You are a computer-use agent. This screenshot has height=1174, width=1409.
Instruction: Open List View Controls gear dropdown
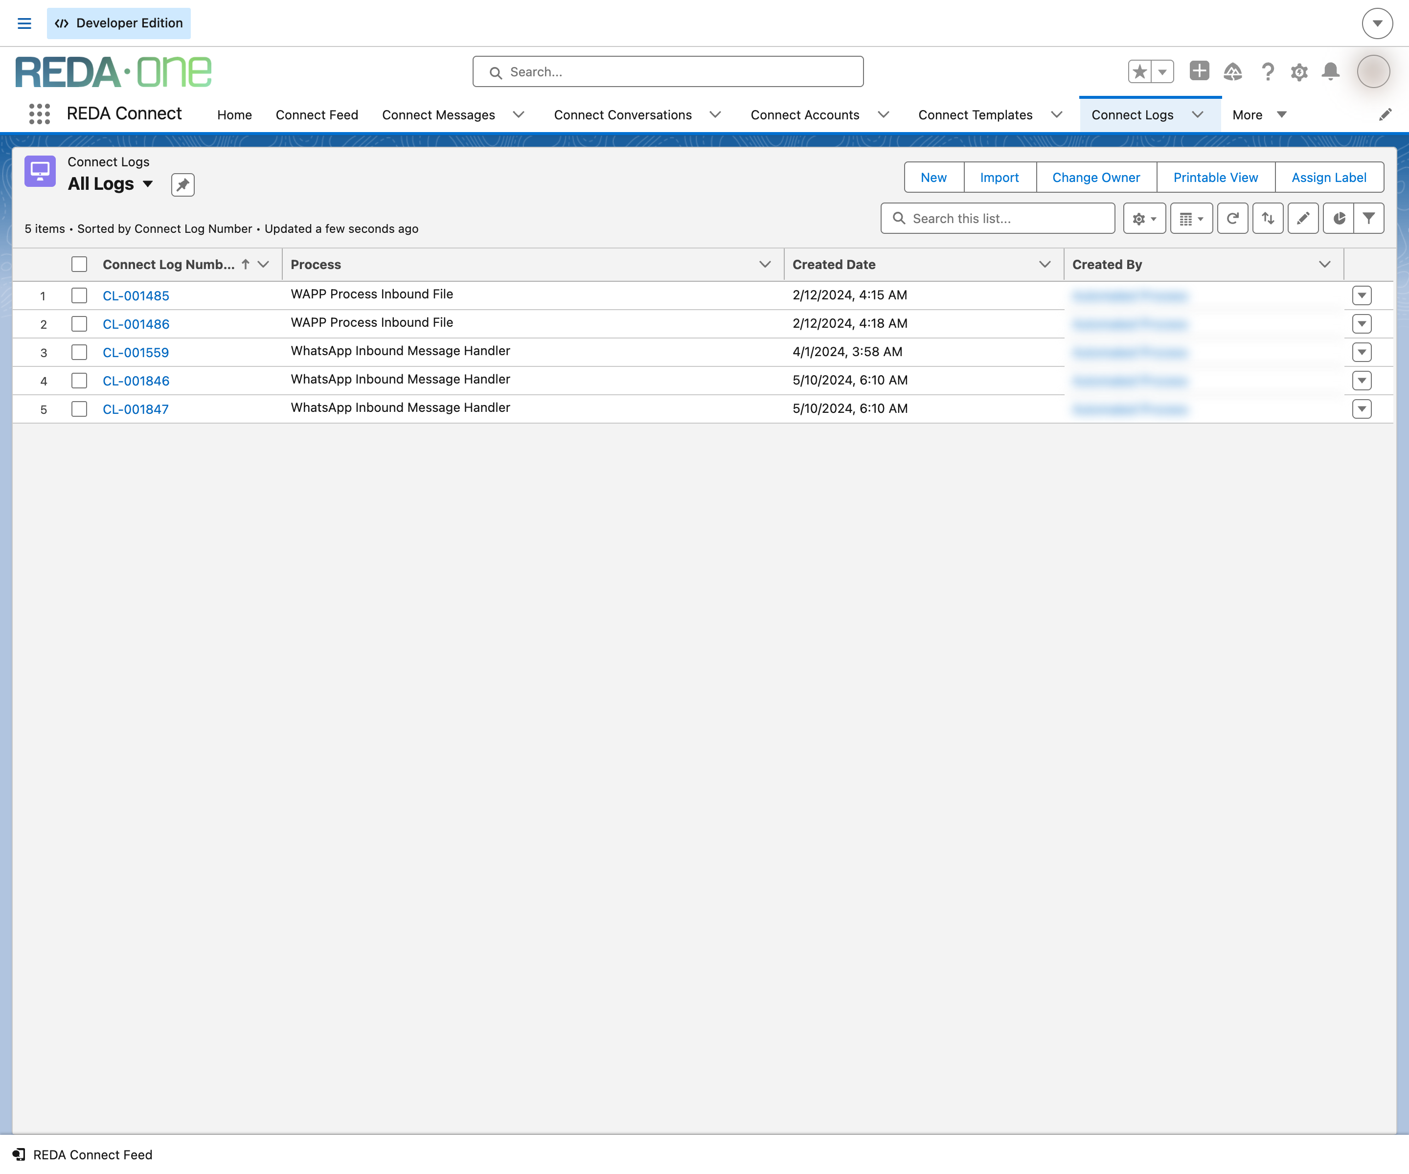1145,218
